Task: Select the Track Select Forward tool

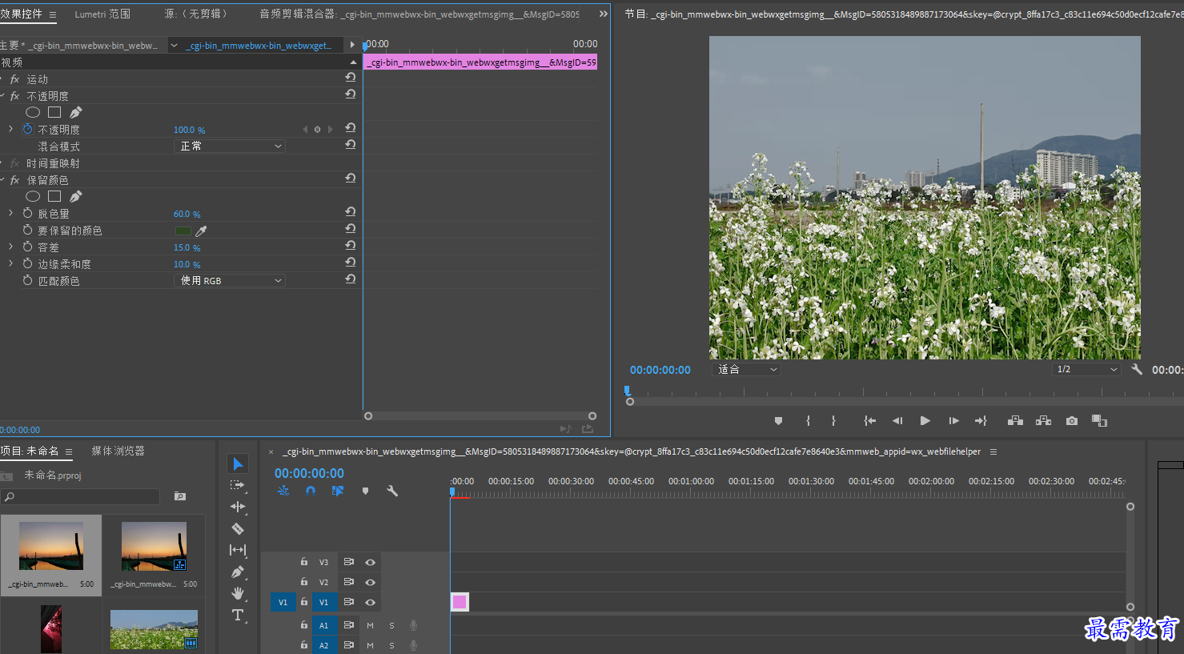Action: [238, 485]
